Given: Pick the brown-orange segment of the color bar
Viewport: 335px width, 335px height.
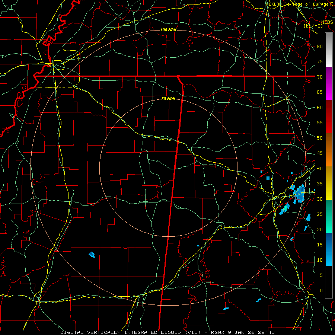Looking at the screenshot, I should (329, 150).
